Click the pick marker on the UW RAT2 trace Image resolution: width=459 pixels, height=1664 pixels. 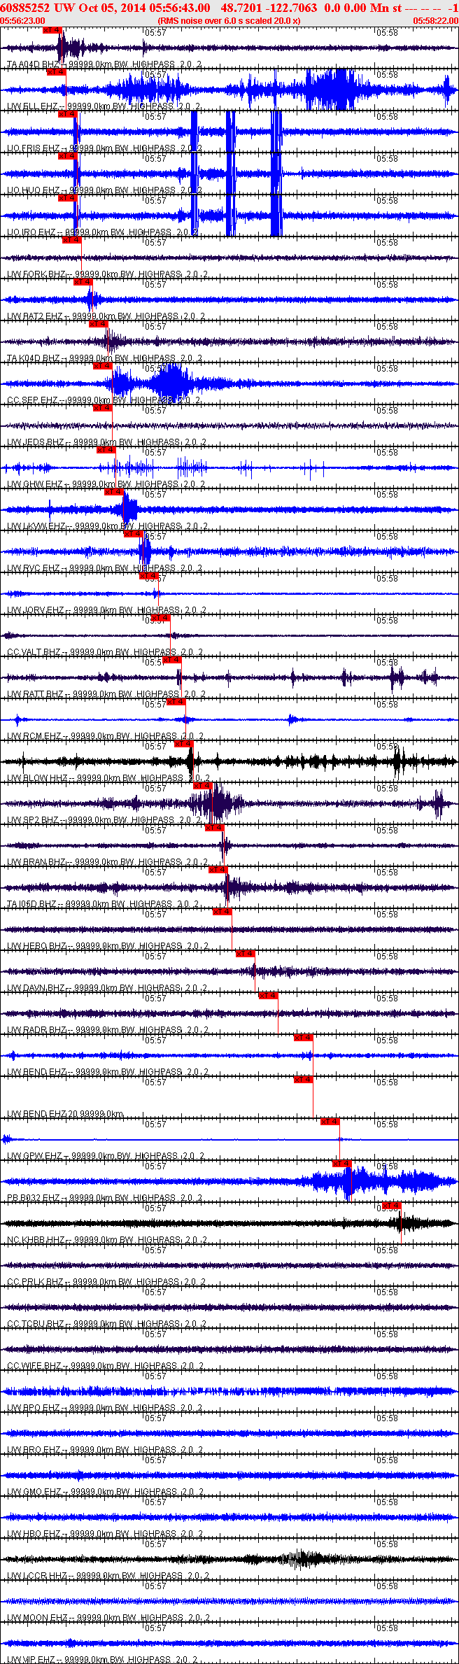point(83,282)
